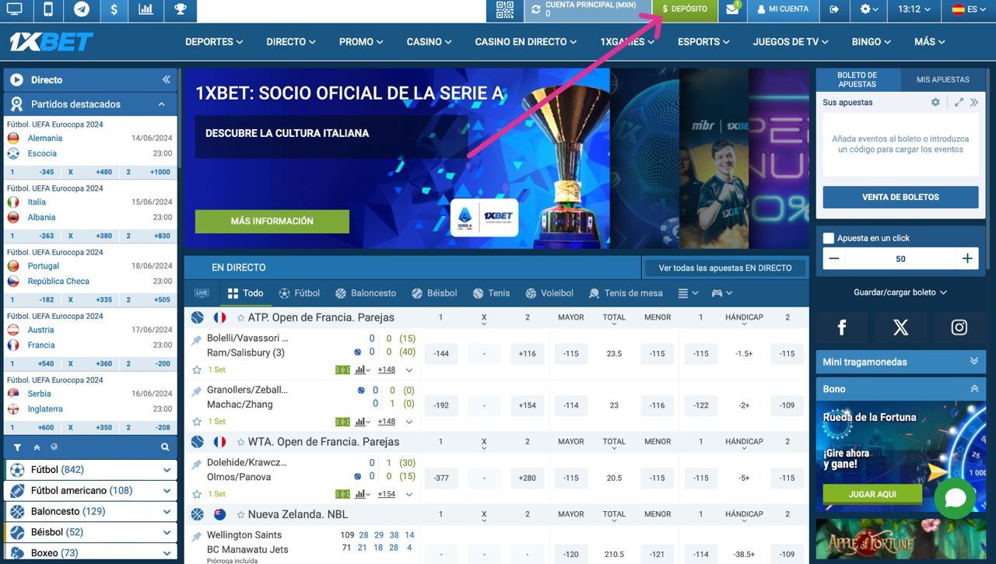This screenshot has height=564, width=996.
Task: Select the Tenis live tab
Action: pos(491,293)
